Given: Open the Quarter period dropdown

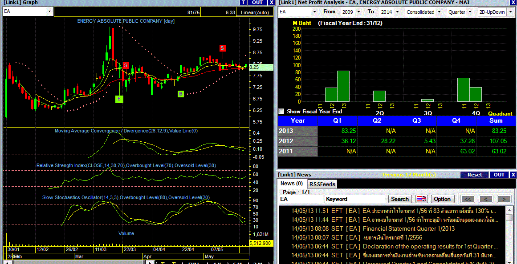Looking at the screenshot, I should [471, 12].
